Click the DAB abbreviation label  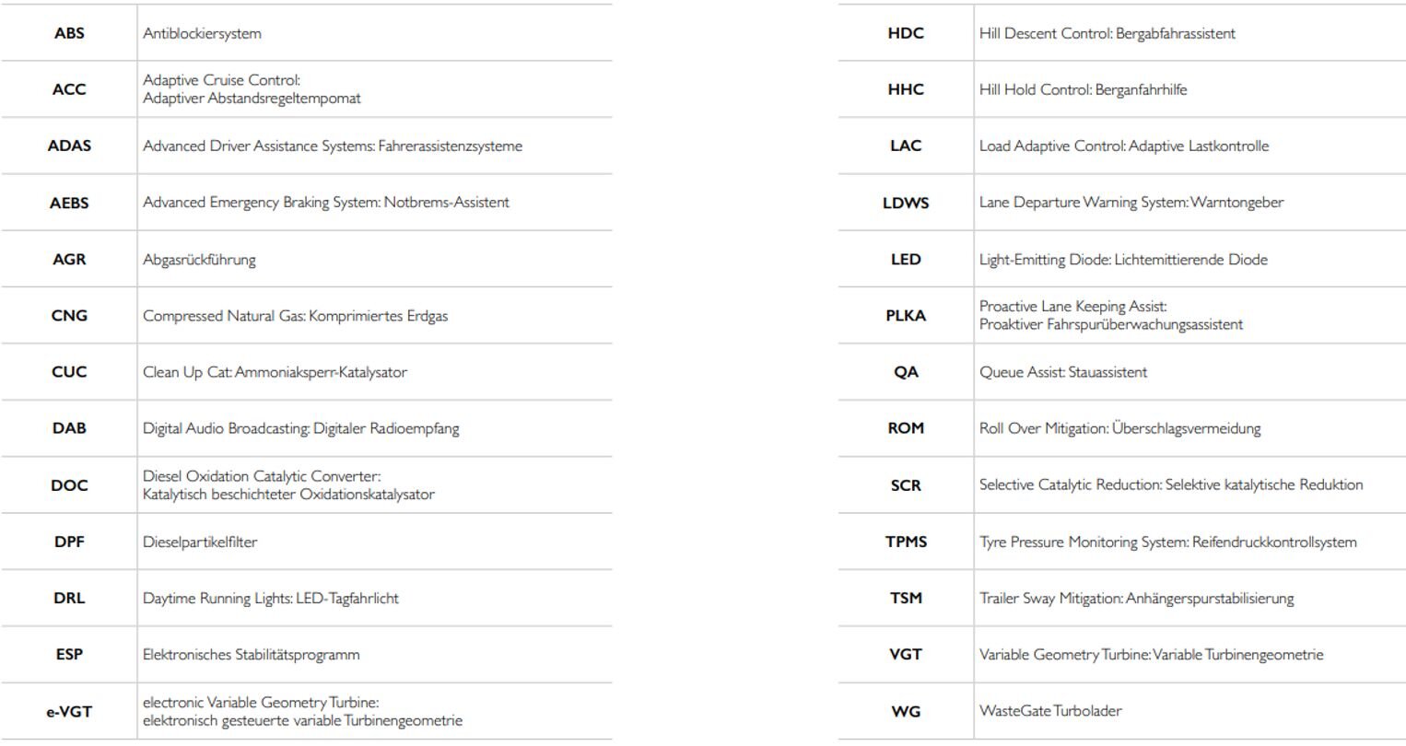click(69, 428)
